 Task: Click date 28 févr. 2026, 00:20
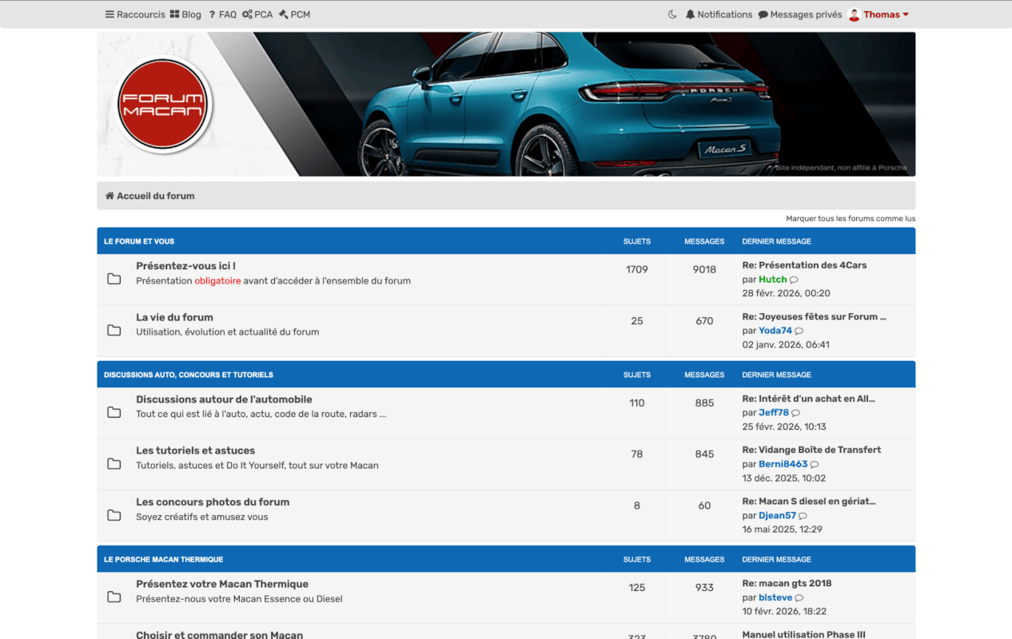point(787,293)
